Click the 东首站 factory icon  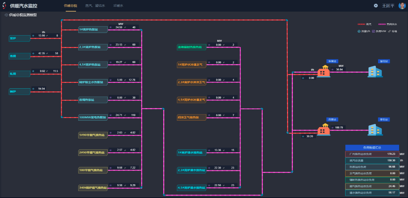[x=324, y=71]
